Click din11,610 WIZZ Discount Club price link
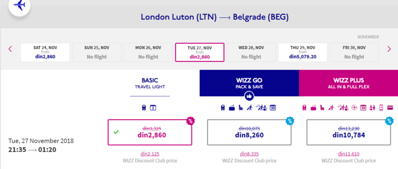The height and width of the screenshot is (169, 398). tap(349, 154)
